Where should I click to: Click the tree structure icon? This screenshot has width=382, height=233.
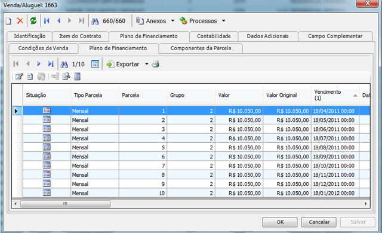coord(55,76)
